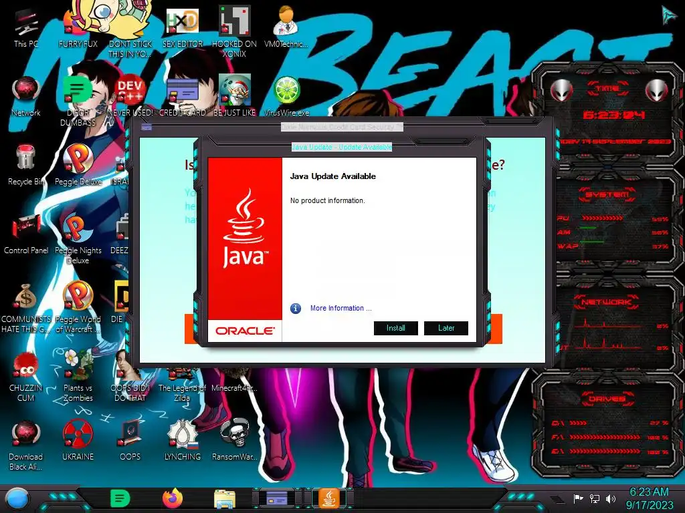Switch to the Java update taskbar button
This screenshot has height=513, width=685.
pyautogui.click(x=329, y=498)
